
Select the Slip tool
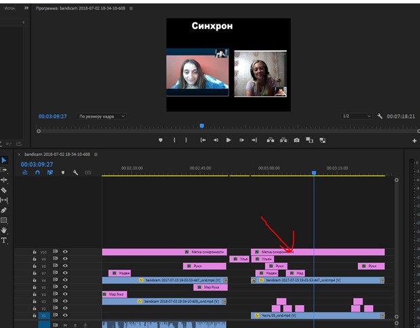point(4,200)
